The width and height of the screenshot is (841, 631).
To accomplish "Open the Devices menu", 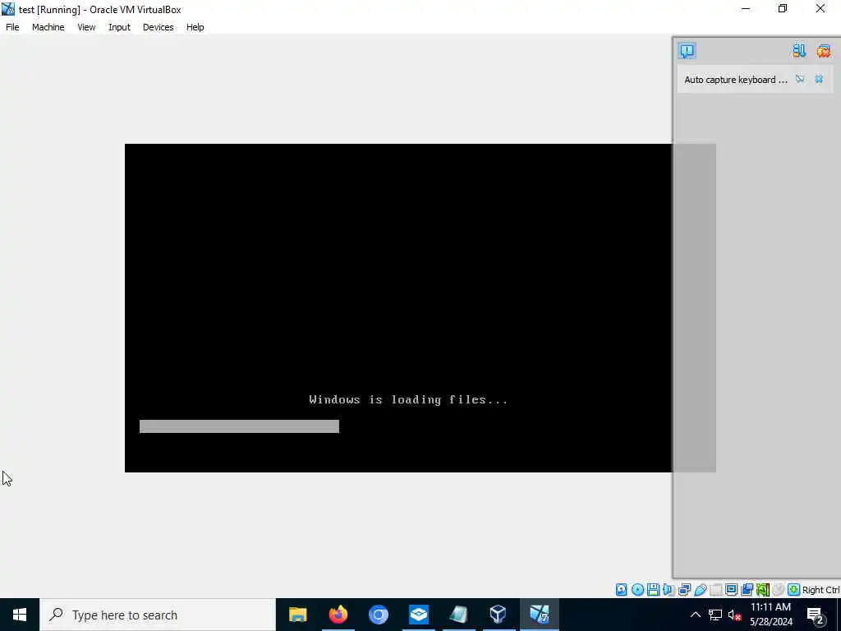I will pyautogui.click(x=158, y=27).
